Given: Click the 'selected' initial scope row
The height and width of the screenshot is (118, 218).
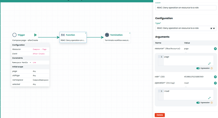Looking at the screenshot, I should pos(30,84).
